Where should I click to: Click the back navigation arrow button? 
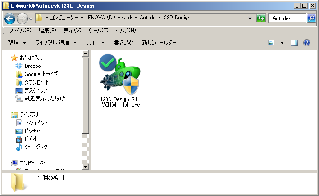(x=10, y=18)
